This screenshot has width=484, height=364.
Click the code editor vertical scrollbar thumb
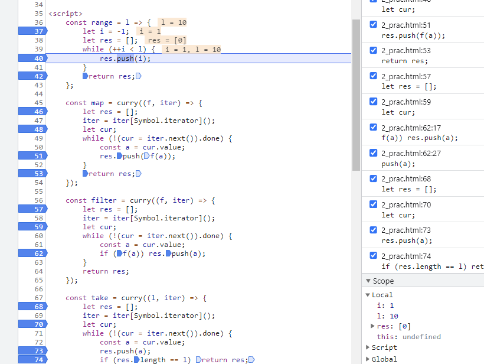pos(356,95)
